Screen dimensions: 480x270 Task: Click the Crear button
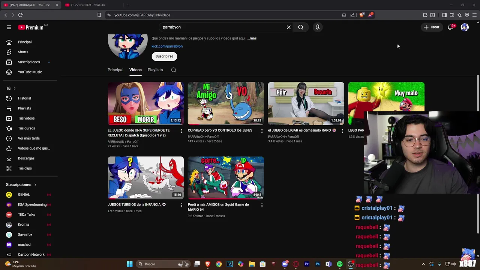click(x=432, y=27)
